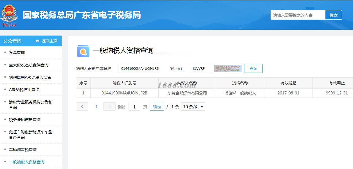353x169 pixels.
Task: Click the 序号 column header
Action: pyautogui.click(x=83, y=83)
